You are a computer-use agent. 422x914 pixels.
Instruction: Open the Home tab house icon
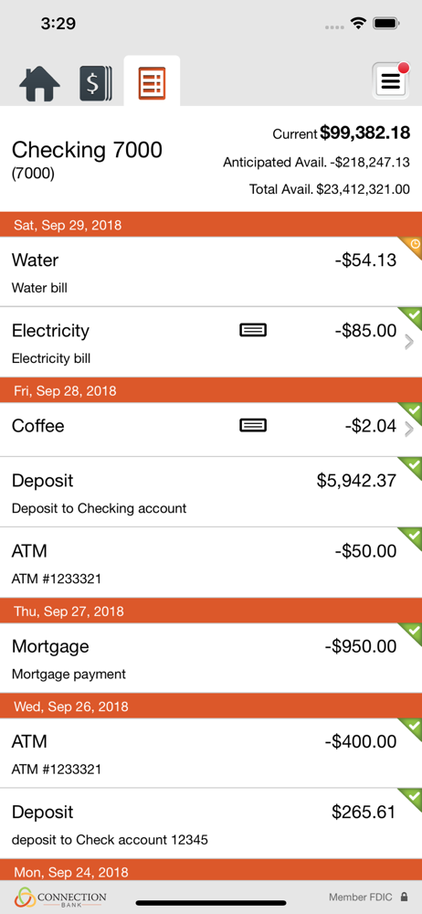pos(39,84)
